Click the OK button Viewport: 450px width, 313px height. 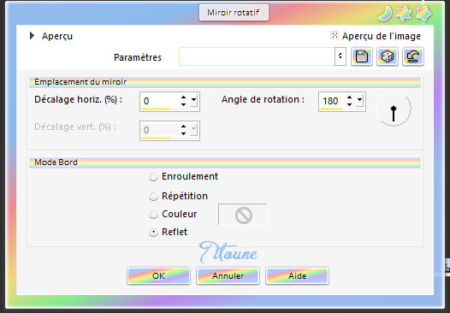coord(158,275)
